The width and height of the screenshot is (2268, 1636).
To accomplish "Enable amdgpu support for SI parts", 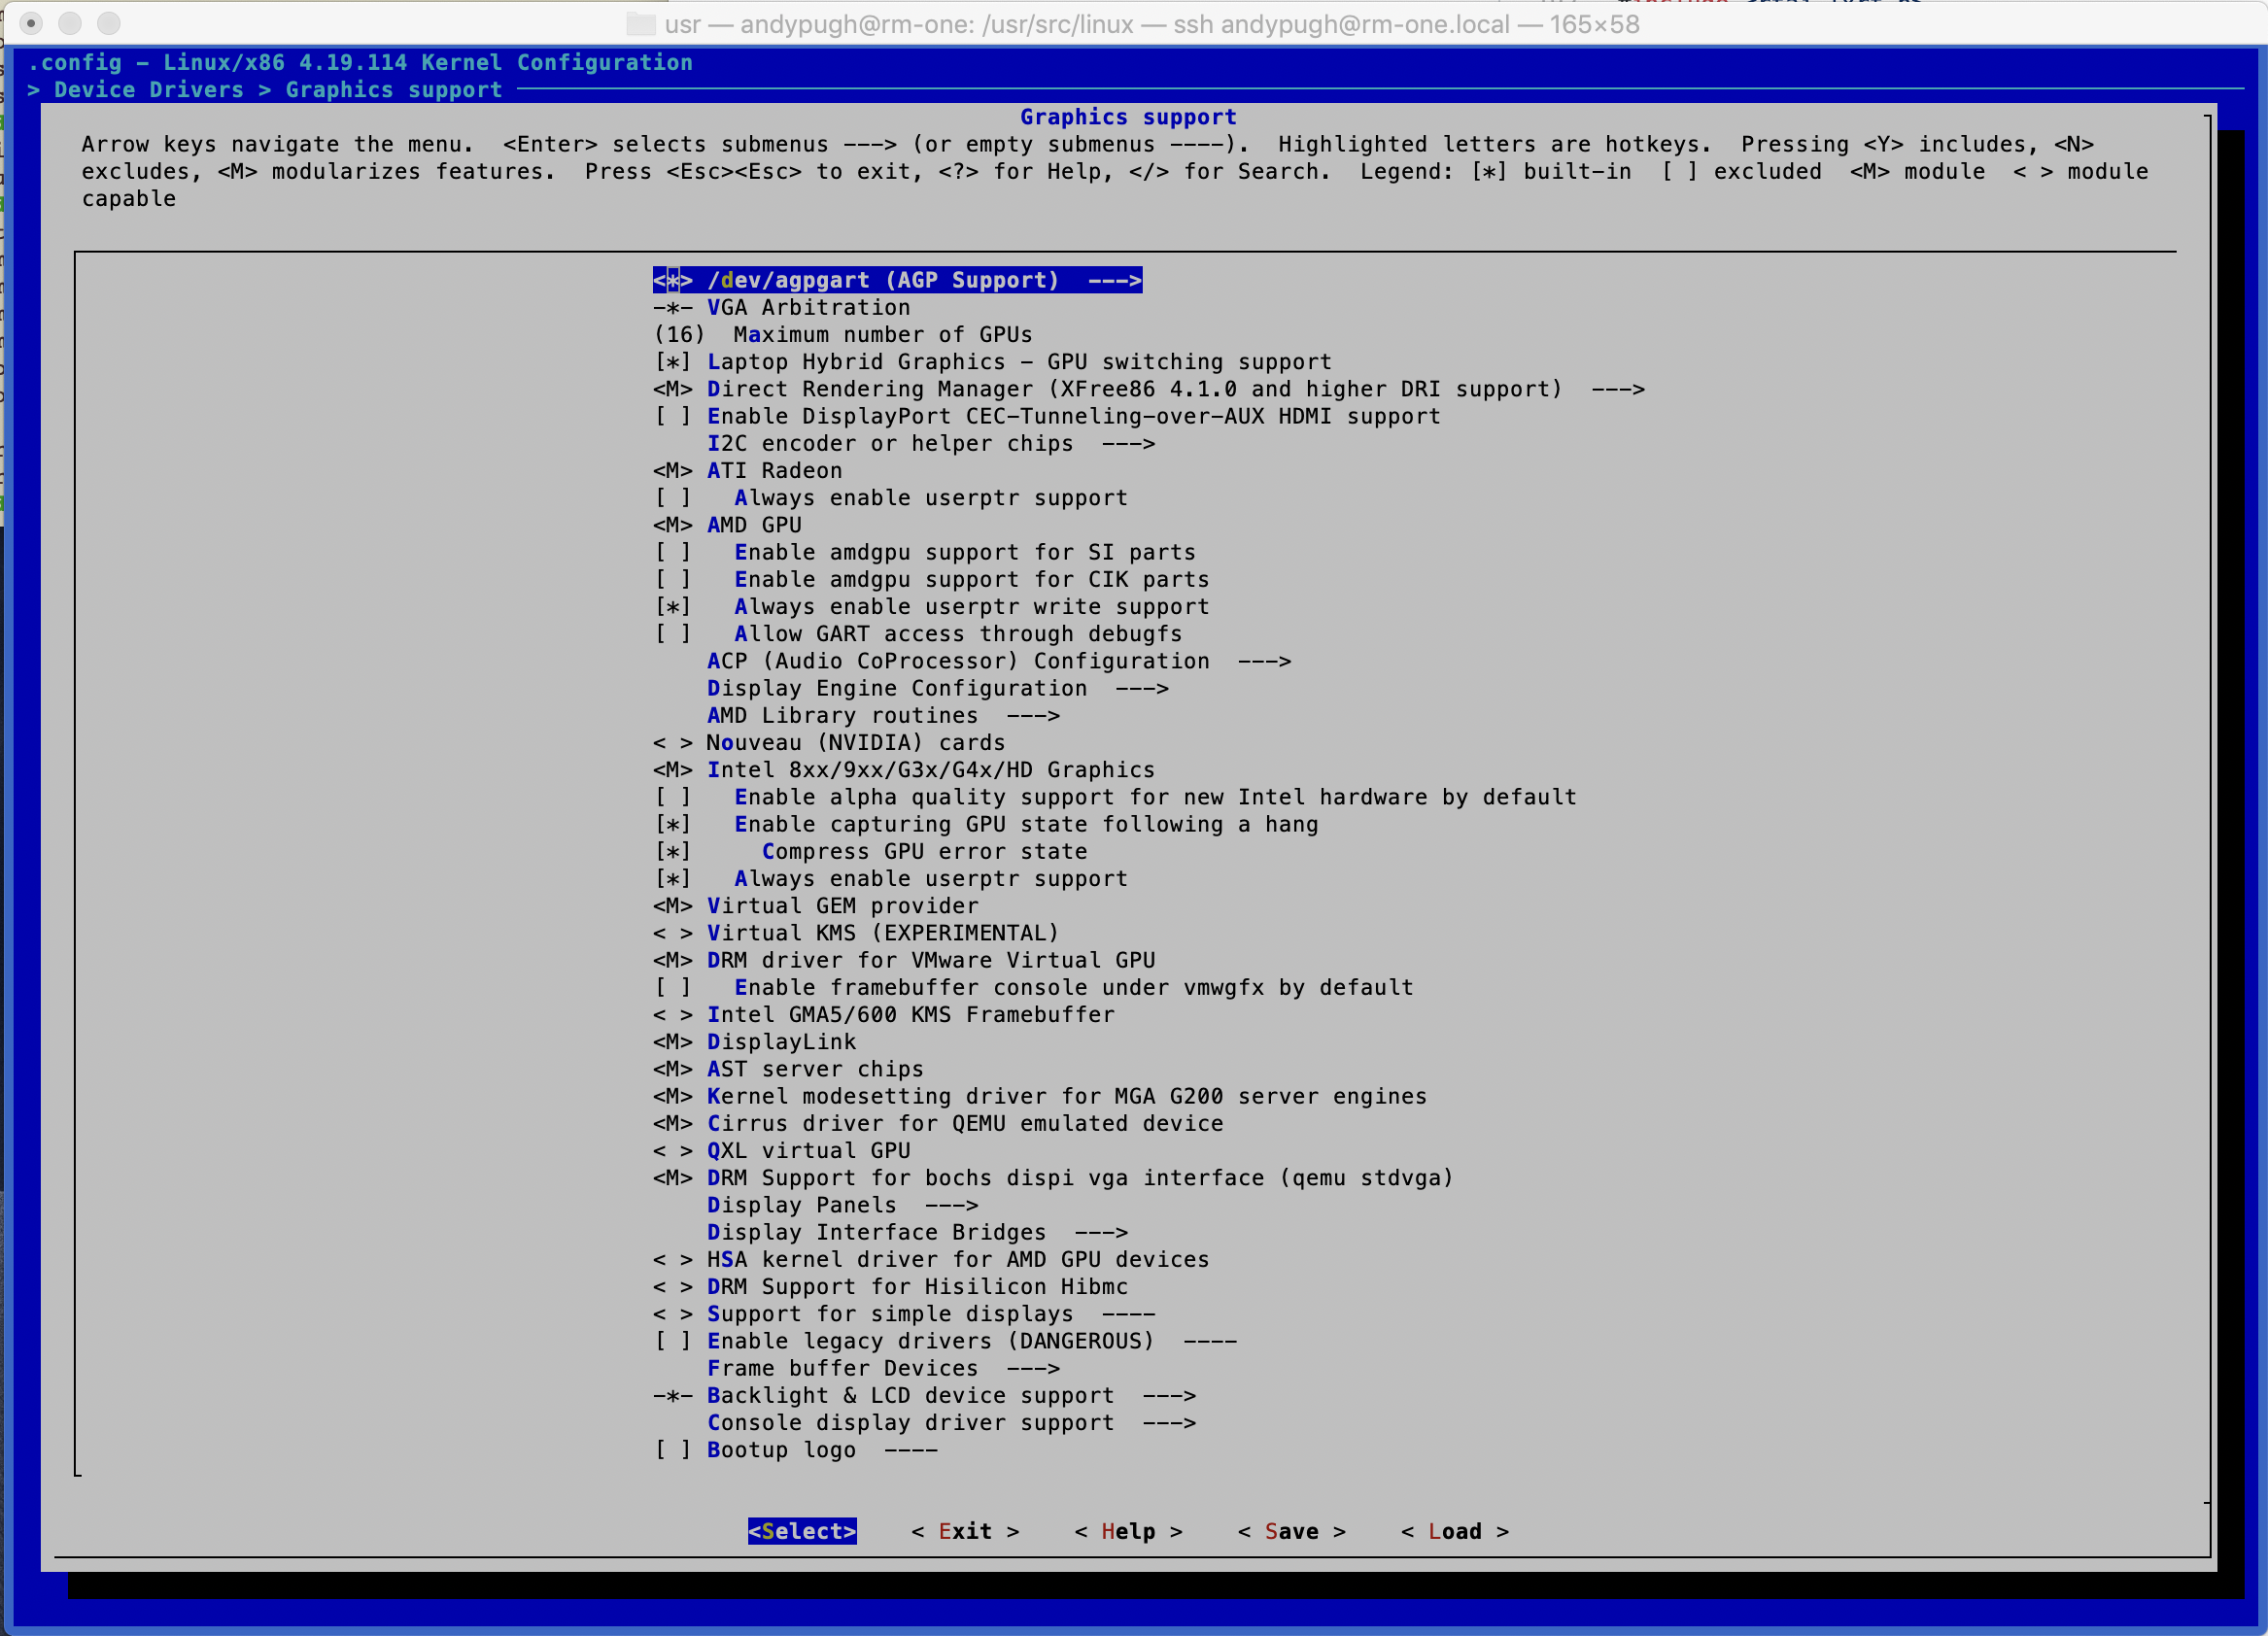I will (x=924, y=552).
